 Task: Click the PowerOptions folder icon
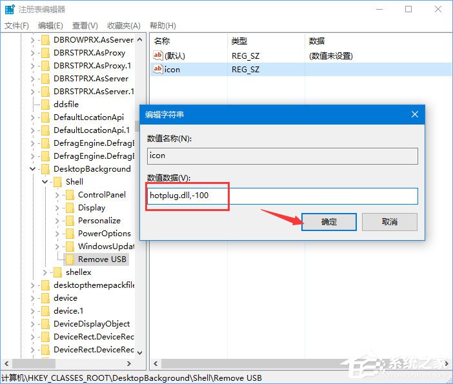pos(70,234)
